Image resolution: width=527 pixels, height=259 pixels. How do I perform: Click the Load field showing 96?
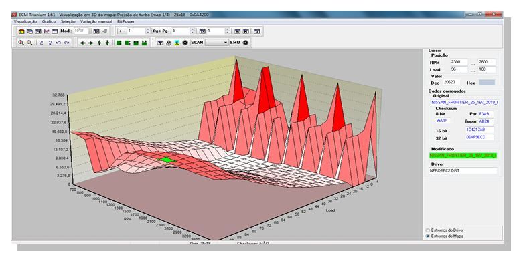tap(459, 69)
